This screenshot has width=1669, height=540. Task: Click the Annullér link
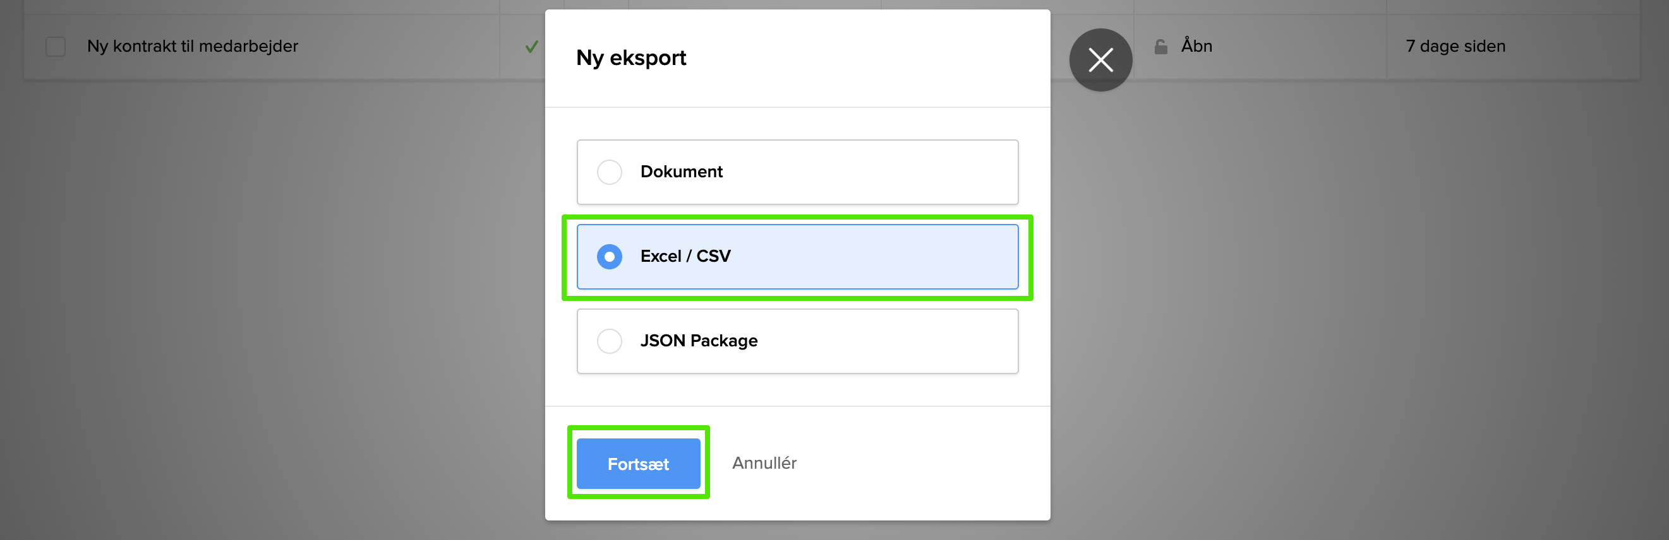pyautogui.click(x=764, y=463)
